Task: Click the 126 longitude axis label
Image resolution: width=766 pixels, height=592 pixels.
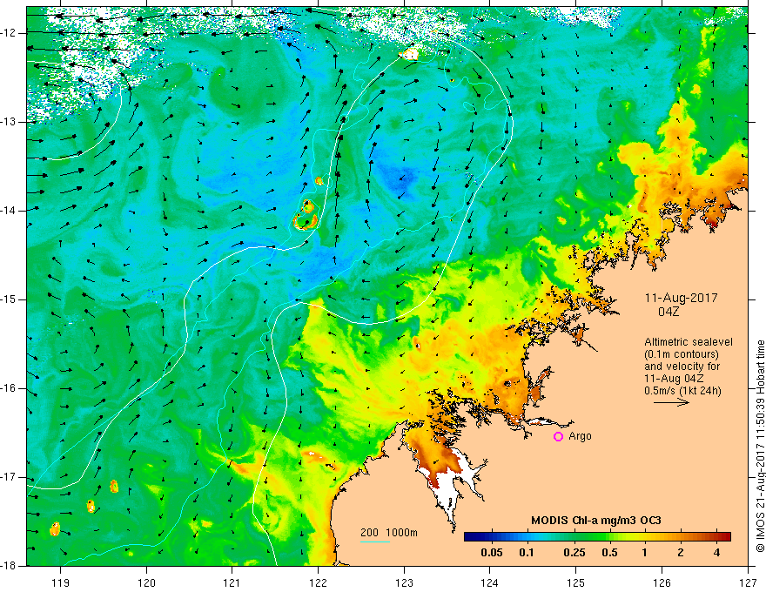Action: point(662,582)
